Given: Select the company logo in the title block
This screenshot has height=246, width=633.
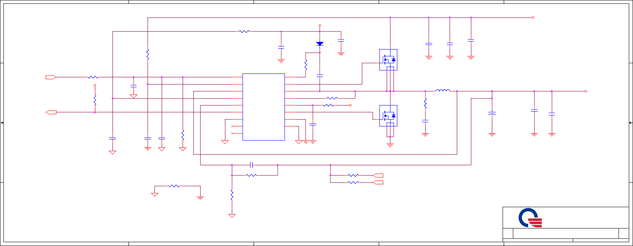Looking at the screenshot, I should (530, 218).
